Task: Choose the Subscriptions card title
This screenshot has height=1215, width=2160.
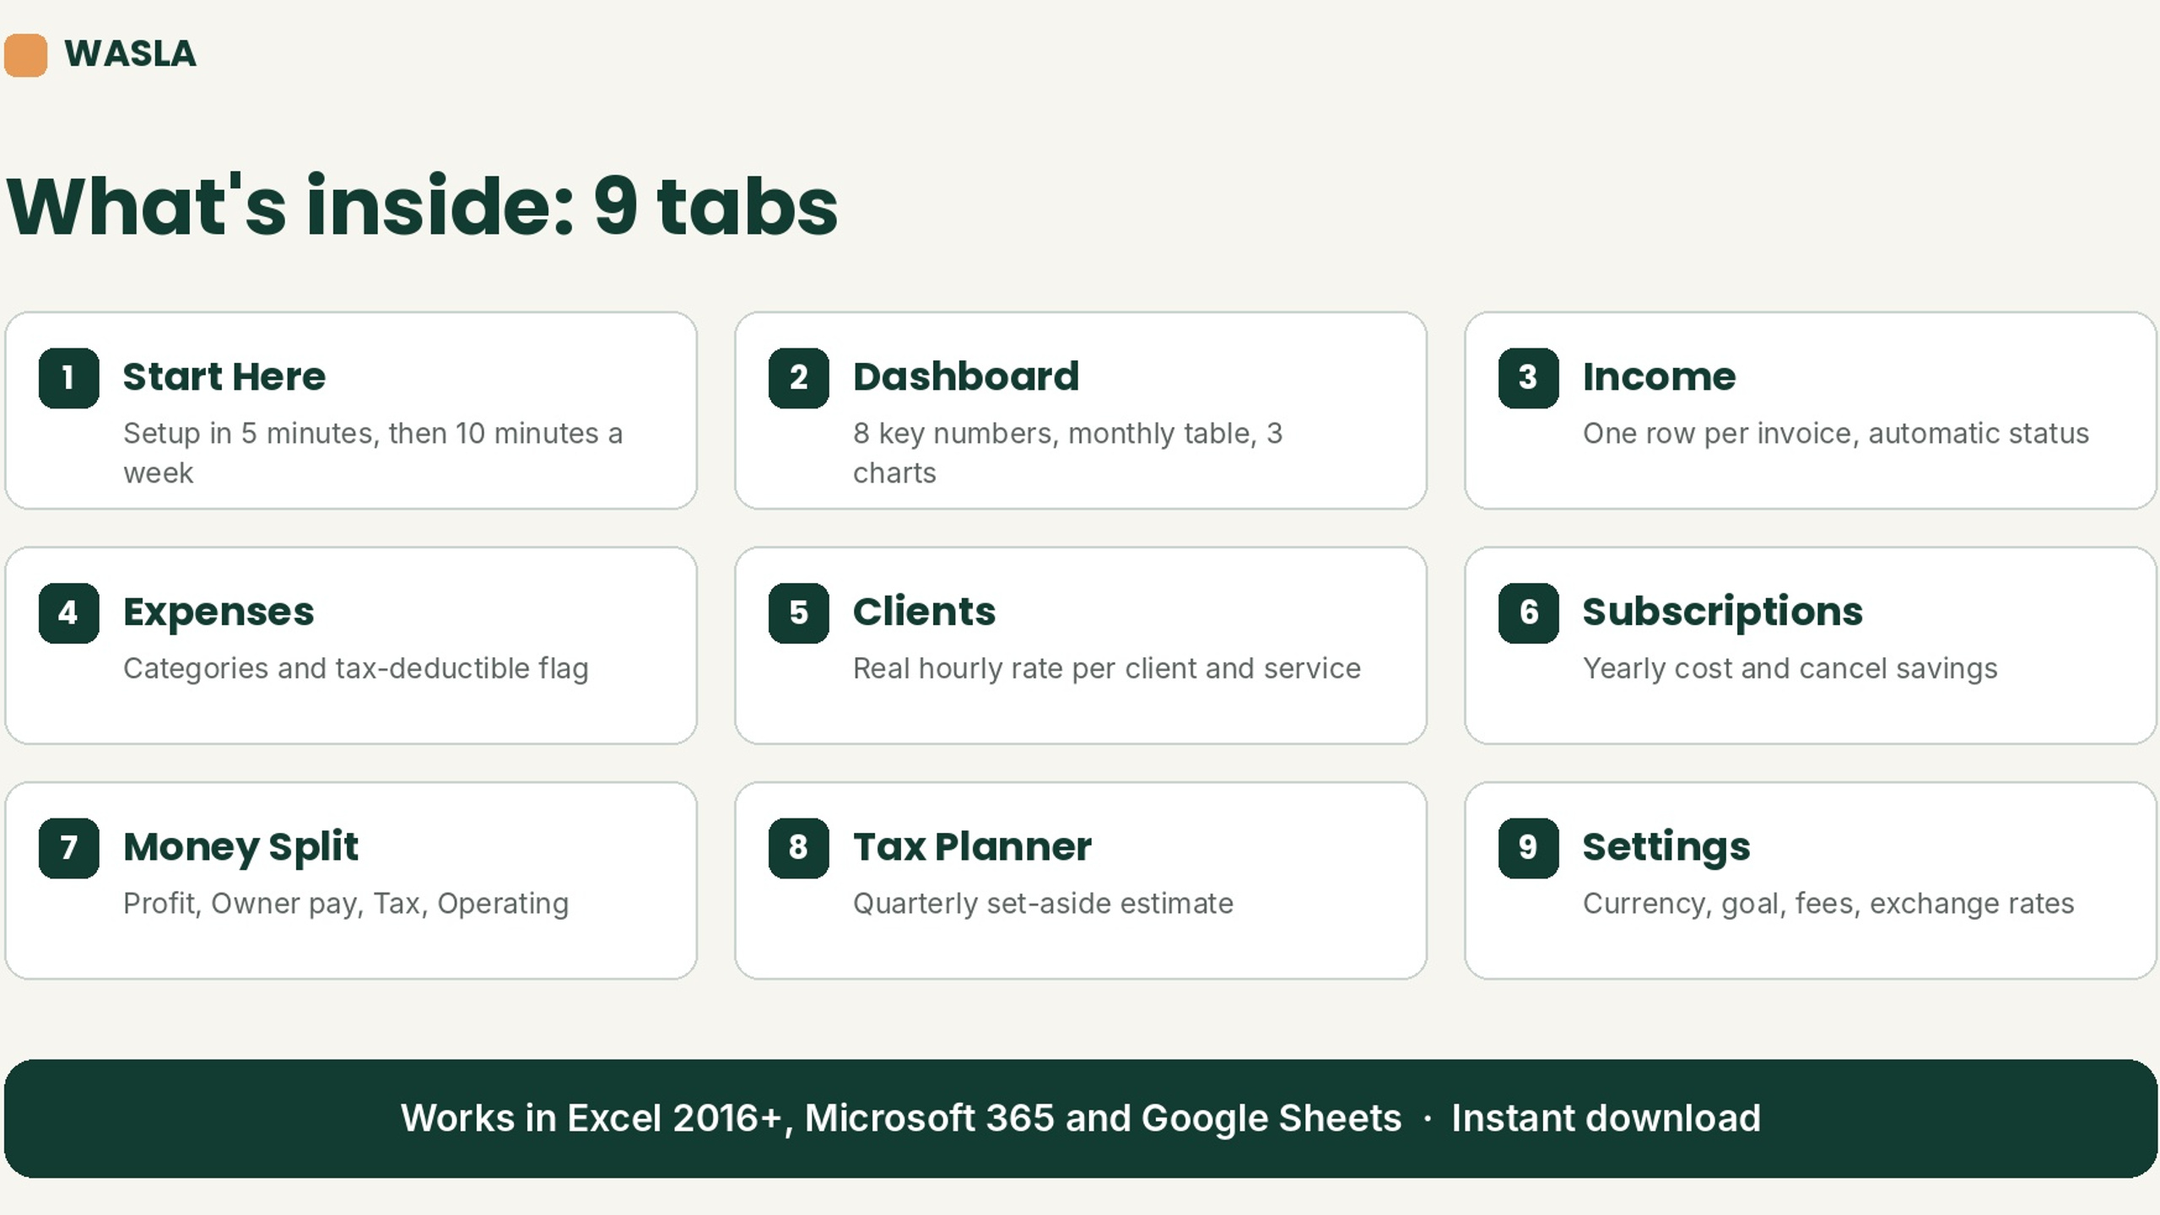Action: point(1723,613)
